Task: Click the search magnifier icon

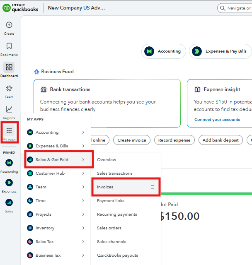Action: [223, 8]
